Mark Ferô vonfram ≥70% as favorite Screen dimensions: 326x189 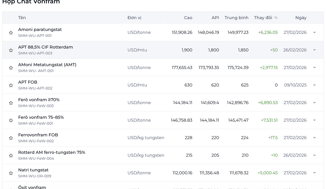click(11, 103)
